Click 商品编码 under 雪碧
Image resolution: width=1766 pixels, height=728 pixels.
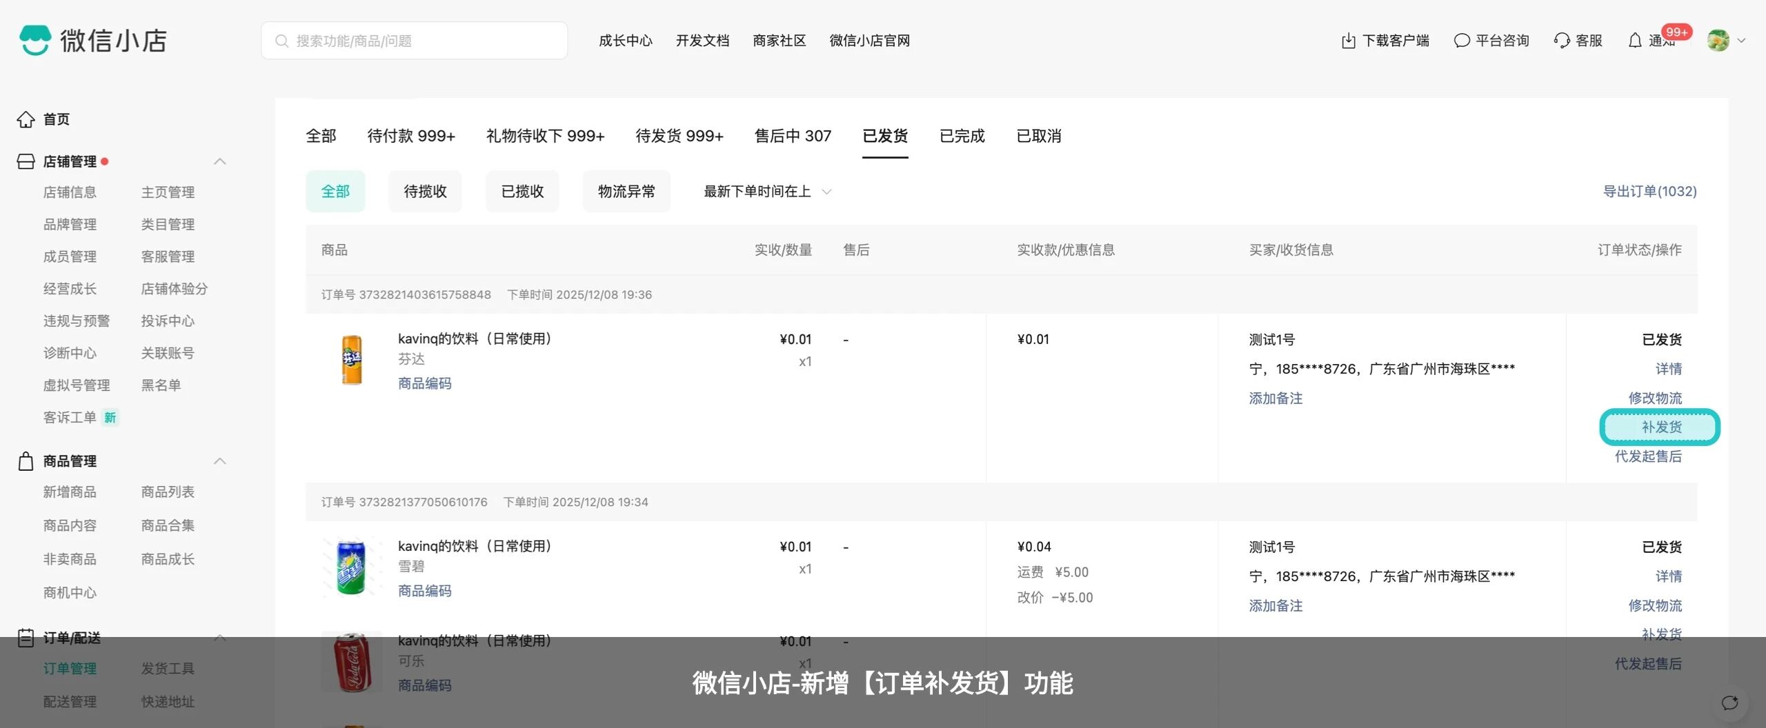pyautogui.click(x=424, y=591)
